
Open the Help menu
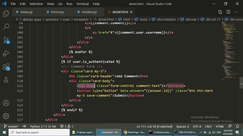[96, 4]
